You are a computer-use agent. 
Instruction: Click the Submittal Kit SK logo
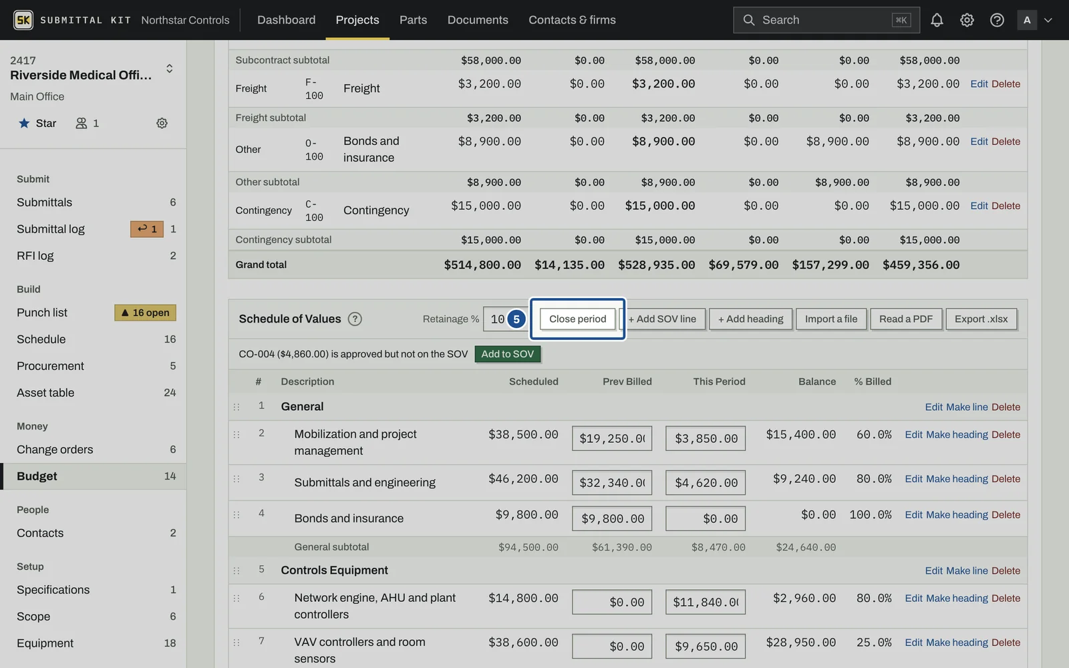23,20
